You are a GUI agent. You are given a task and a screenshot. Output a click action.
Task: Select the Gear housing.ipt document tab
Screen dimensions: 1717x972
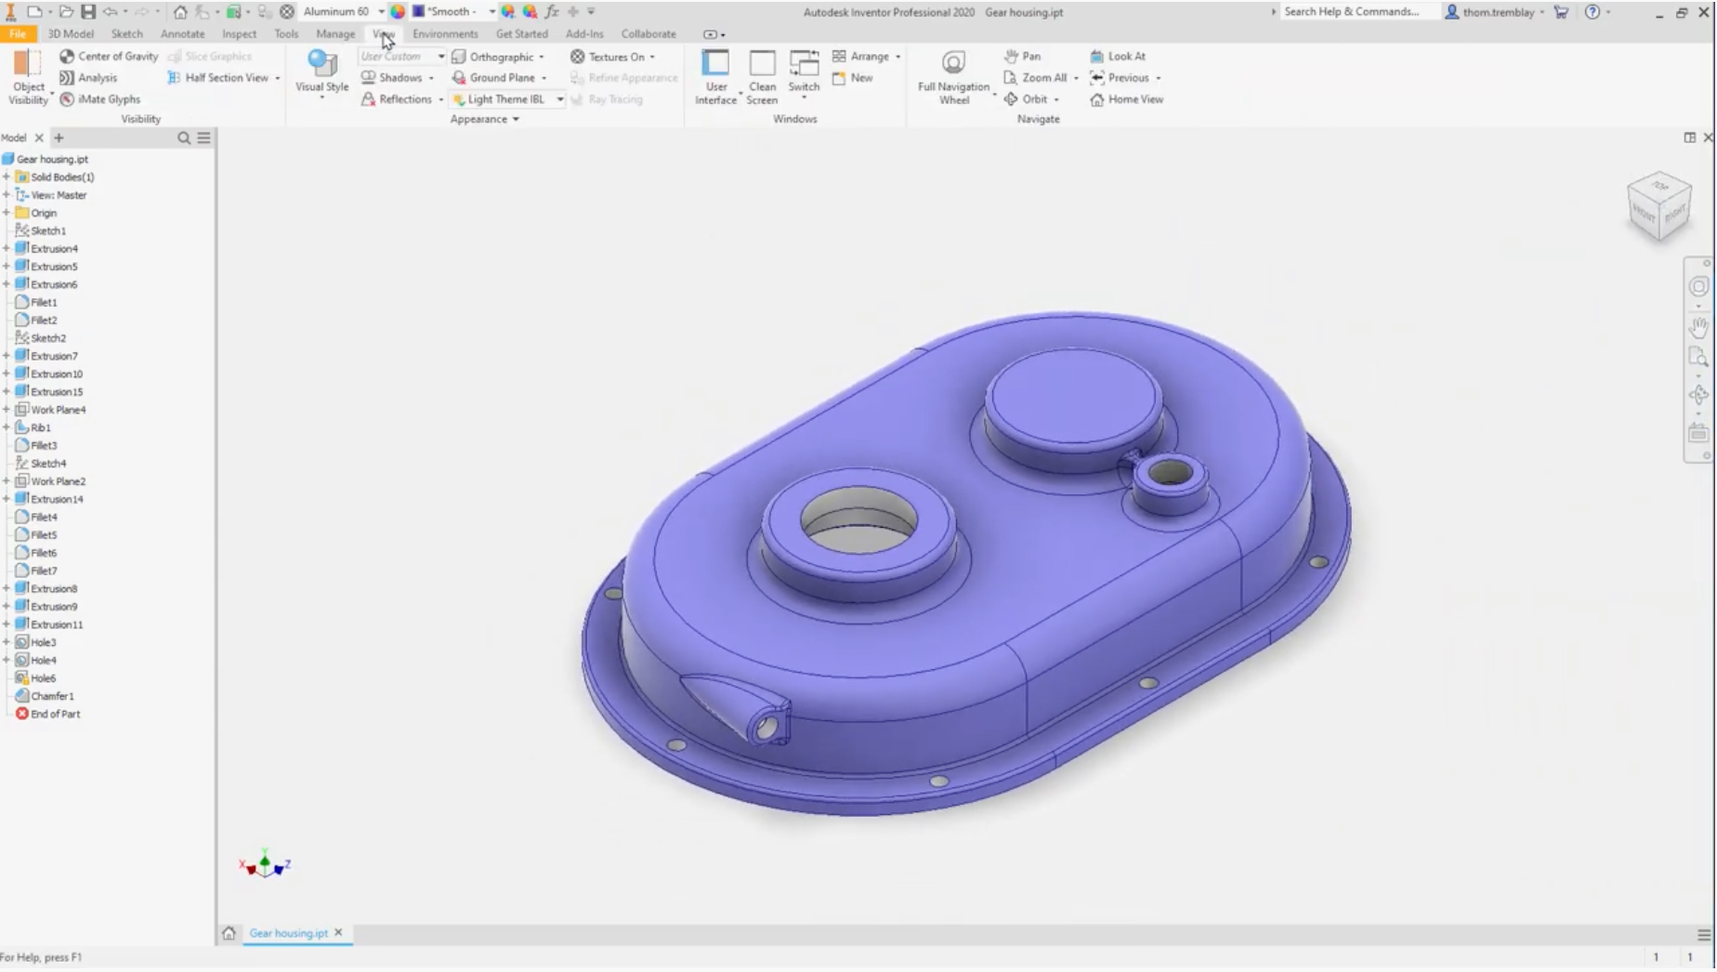pyautogui.click(x=288, y=933)
